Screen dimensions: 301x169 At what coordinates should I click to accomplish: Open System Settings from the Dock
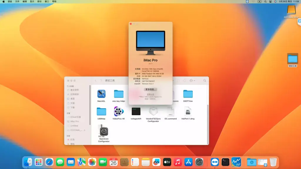click(x=199, y=162)
